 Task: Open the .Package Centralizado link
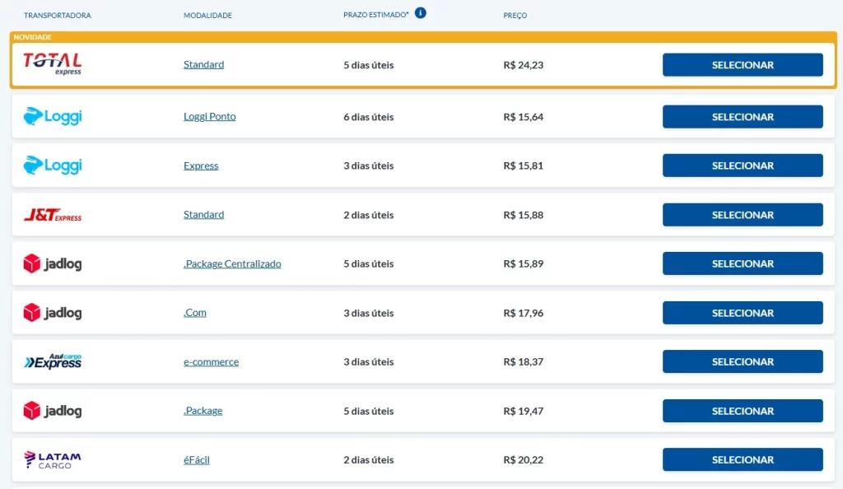pos(232,263)
